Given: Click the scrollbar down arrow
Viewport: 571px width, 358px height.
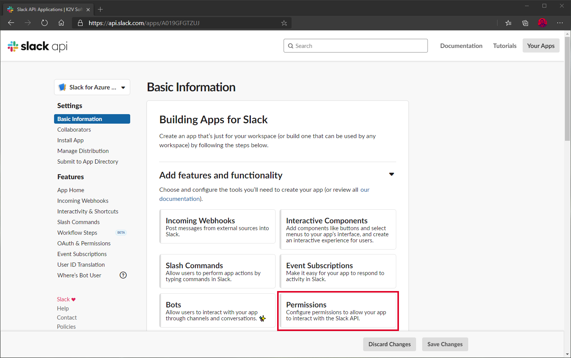Looking at the screenshot, I should pos(568,355).
